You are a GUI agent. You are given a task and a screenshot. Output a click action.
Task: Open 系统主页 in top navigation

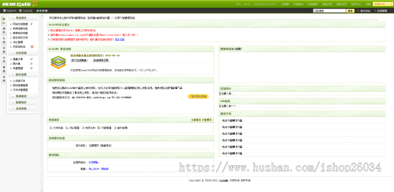coord(327,4)
